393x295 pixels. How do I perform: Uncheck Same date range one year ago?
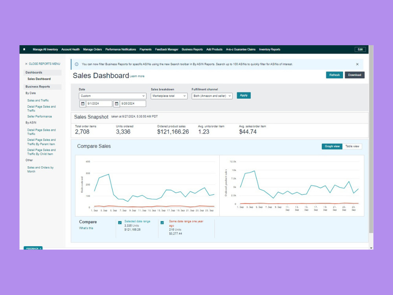(162, 223)
